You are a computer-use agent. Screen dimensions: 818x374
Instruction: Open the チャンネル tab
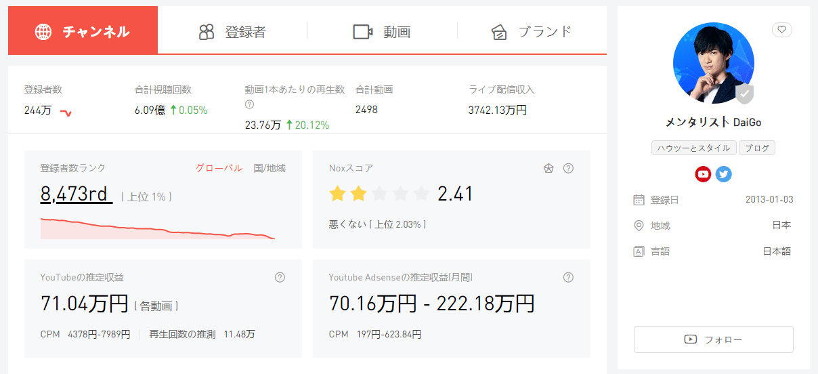[x=83, y=30]
